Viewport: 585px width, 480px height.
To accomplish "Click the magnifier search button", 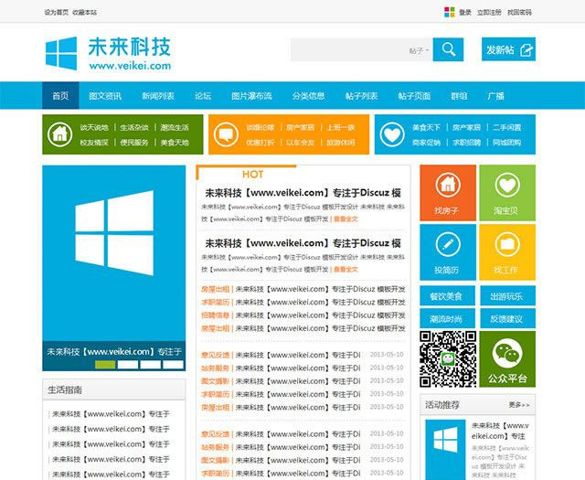I will pos(448,49).
